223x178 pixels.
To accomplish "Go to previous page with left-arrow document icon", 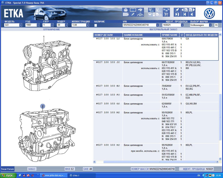I will 185,10.
